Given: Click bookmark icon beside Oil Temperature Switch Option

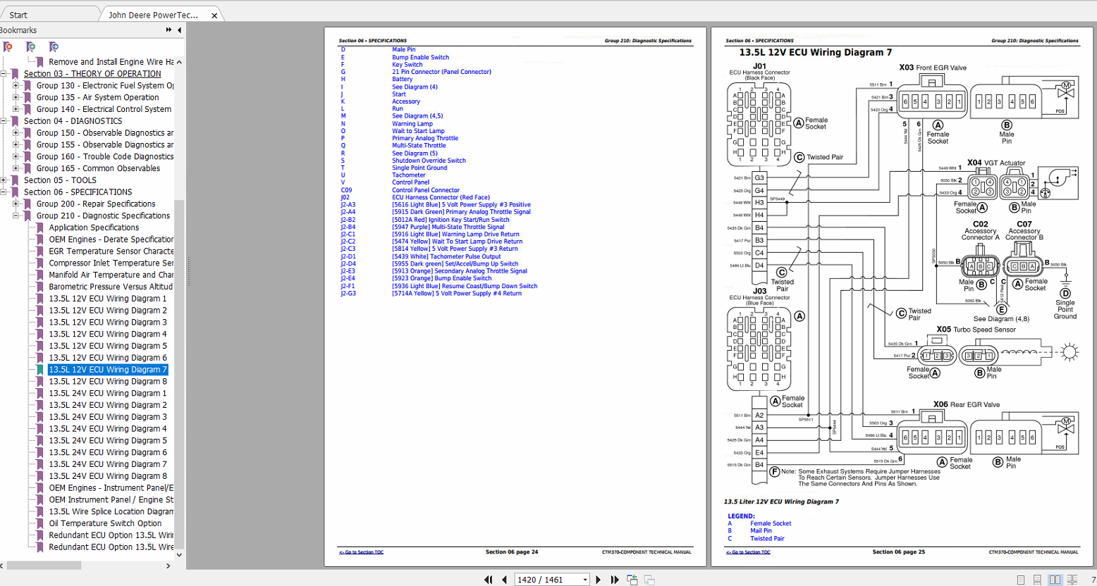Looking at the screenshot, I should point(40,523).
